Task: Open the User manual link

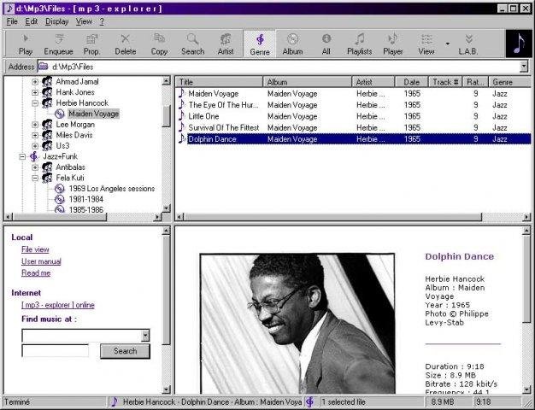Action: [x=41, y=261]
